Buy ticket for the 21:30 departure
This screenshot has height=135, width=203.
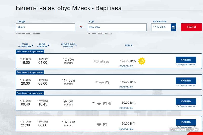coord(186,122)
